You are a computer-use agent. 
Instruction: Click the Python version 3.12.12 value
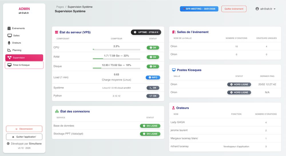click(x=116, y=96)
